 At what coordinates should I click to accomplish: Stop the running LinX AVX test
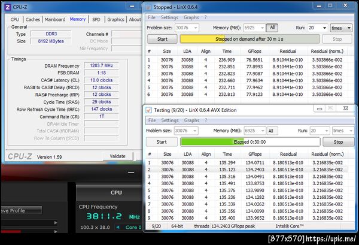[x=339, y=142]
